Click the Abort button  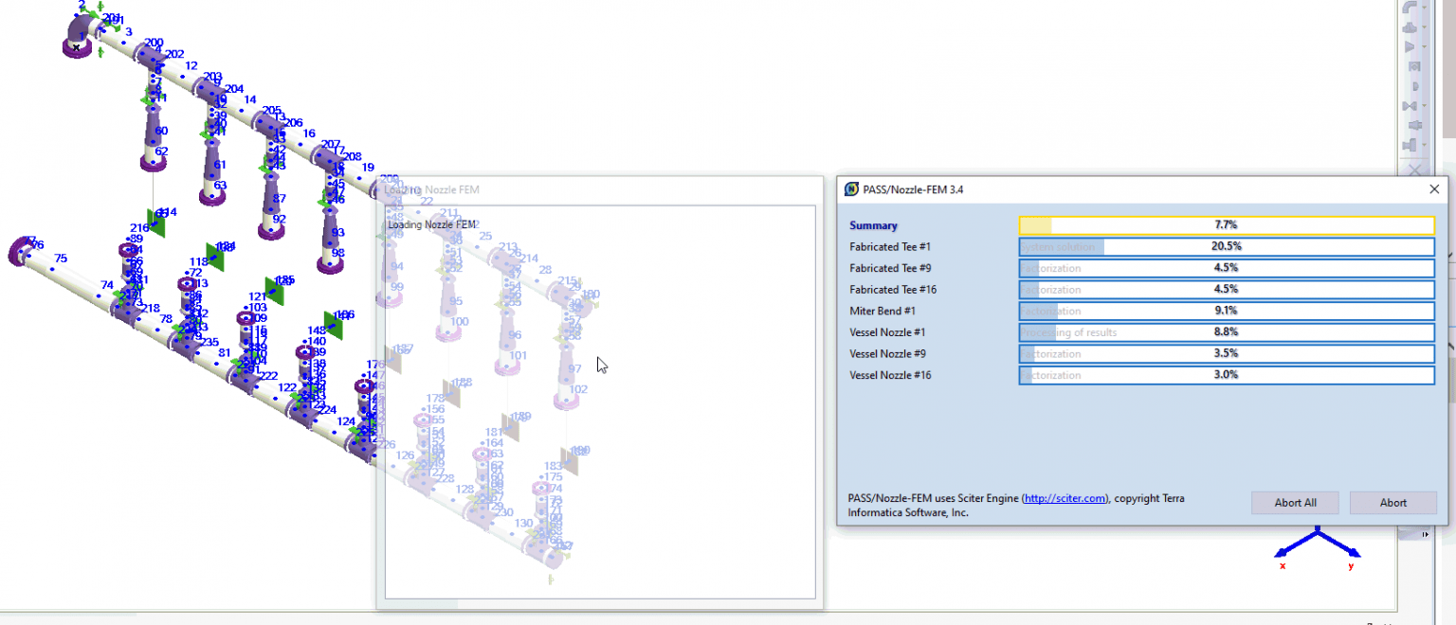(x=1392, y=502)
